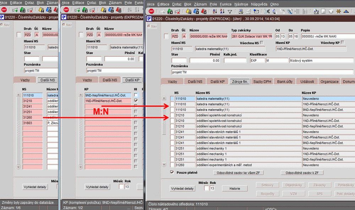Tick record checkbox before Druh in left window
355x210 pixels.
click(19, 35)
